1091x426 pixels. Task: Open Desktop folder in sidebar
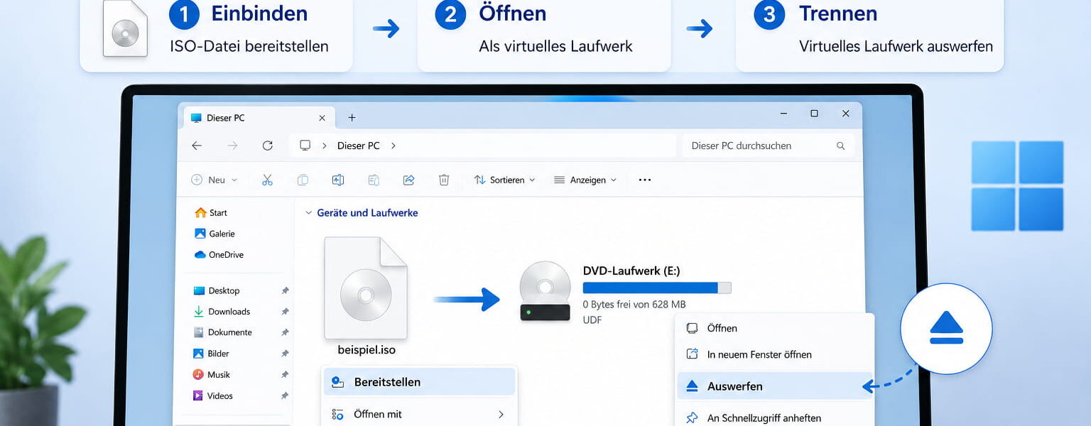coord(217,290)
